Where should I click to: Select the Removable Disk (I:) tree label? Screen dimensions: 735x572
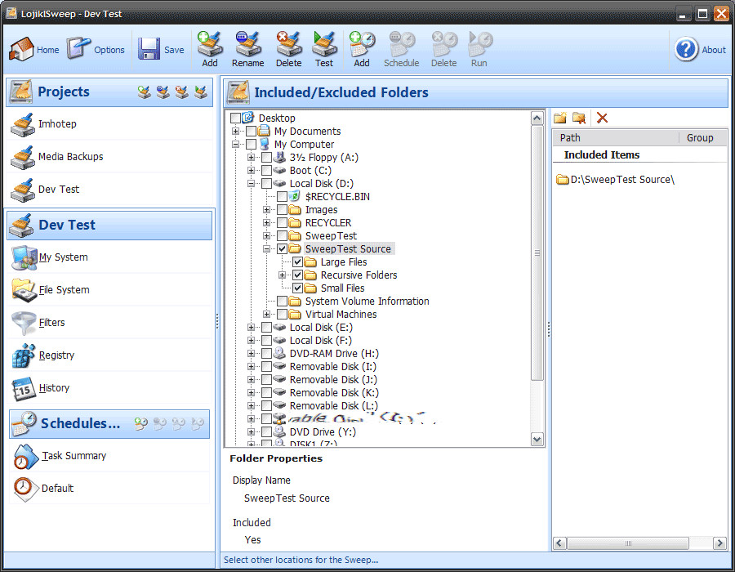[x=333, y=367]
